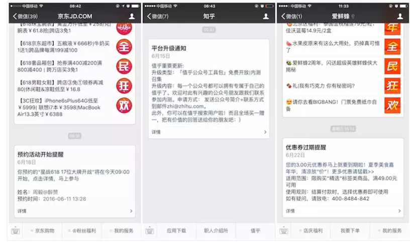Tap the 京东JD.COM chat title
The image size is (410, 243).
(75, 16)
